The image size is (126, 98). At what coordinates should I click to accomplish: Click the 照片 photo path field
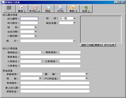47,41
